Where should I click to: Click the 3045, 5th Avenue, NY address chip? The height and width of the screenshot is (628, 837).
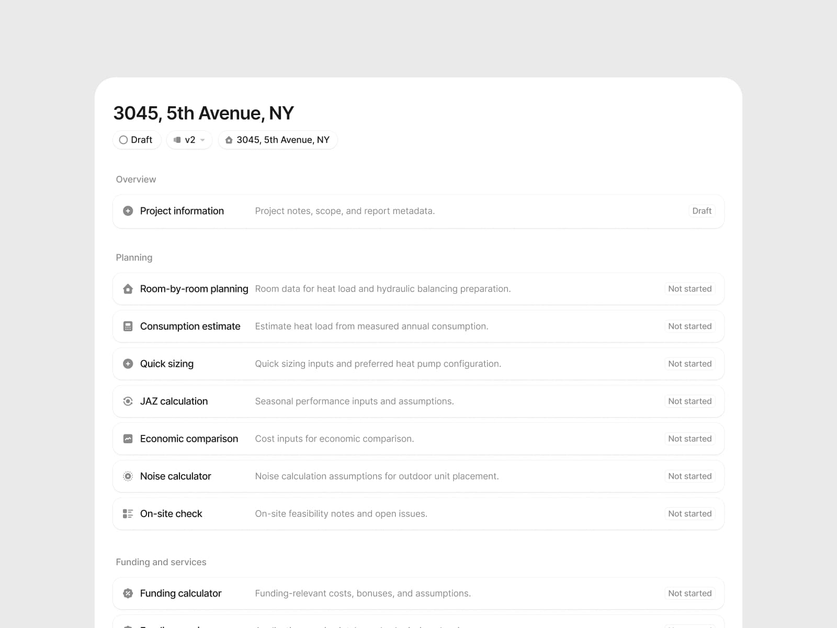pyautogui.click(x=278, y=140)
